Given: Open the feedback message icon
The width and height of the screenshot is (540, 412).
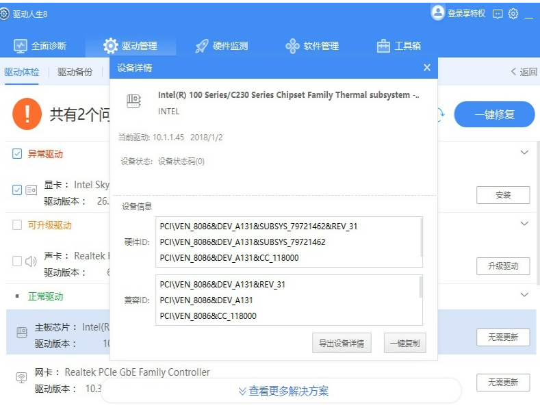Looking at the screenshot, I should pyautogui.click(x=498, y=14).
